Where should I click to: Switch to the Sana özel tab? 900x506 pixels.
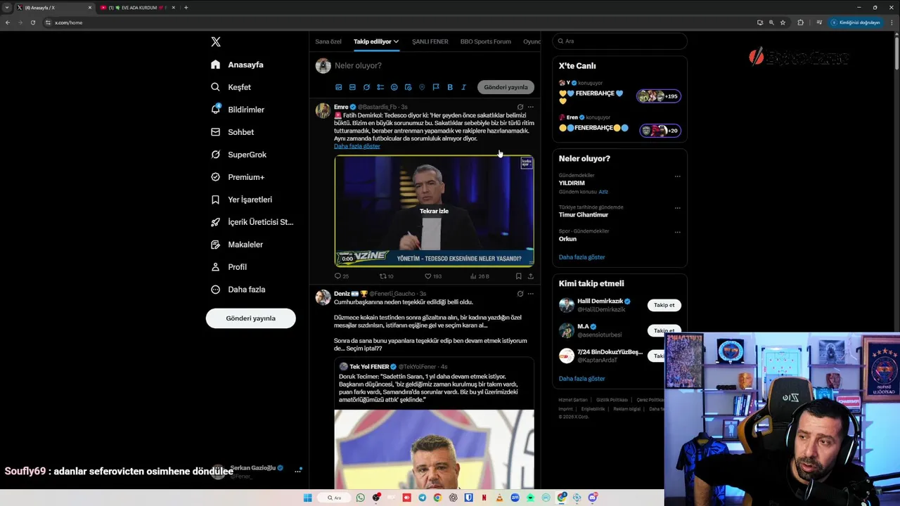(328, 41)
